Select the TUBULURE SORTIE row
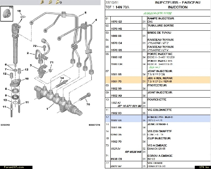This screenshot has height=169, width=211. click(154, 26)
